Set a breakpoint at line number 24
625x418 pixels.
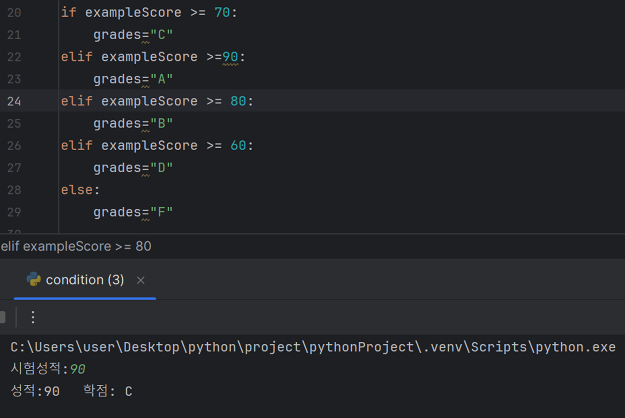coord(14,101)
